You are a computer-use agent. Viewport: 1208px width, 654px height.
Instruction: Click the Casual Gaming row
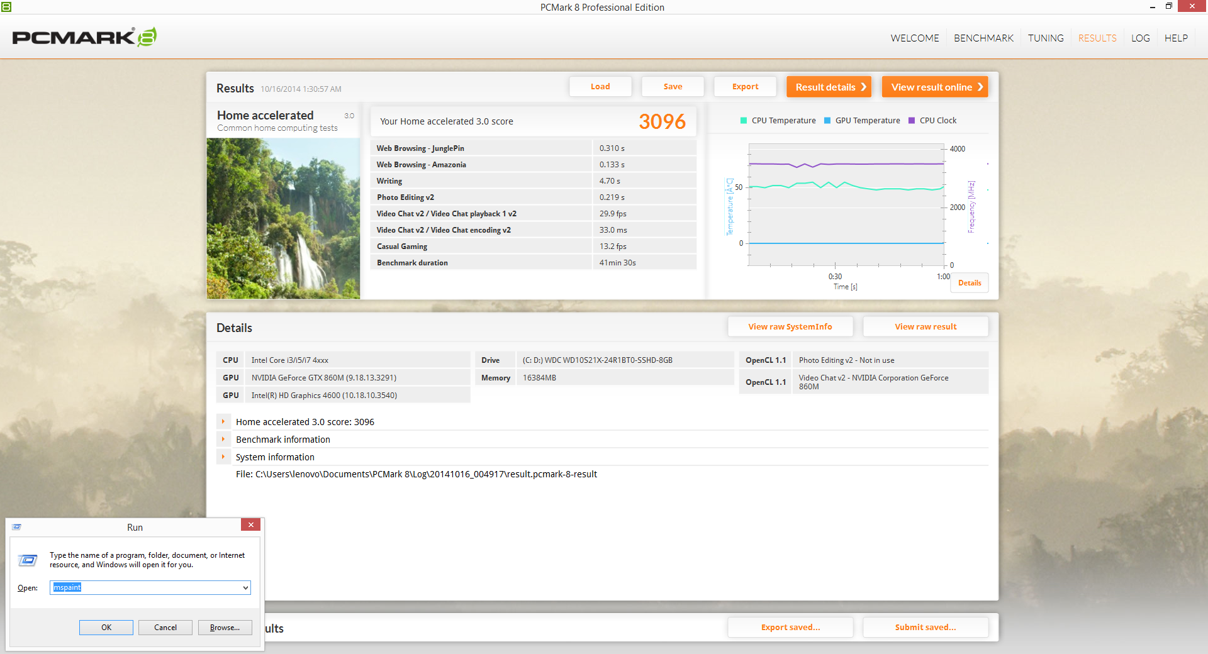(534, 247)
